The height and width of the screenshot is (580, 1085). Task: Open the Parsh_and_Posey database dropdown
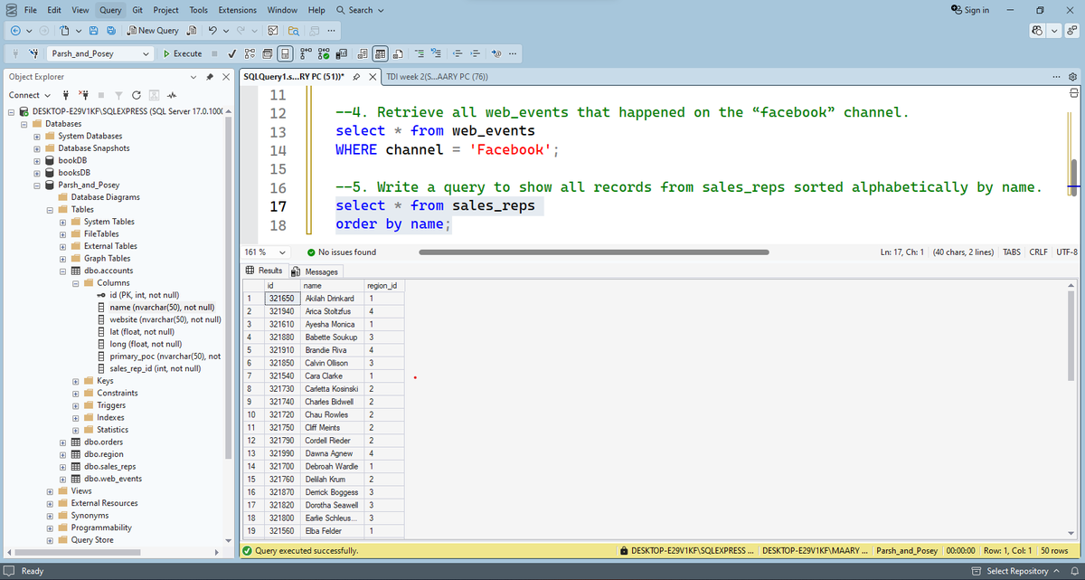146,53
